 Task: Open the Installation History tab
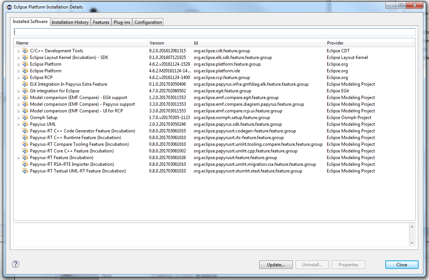70,22
